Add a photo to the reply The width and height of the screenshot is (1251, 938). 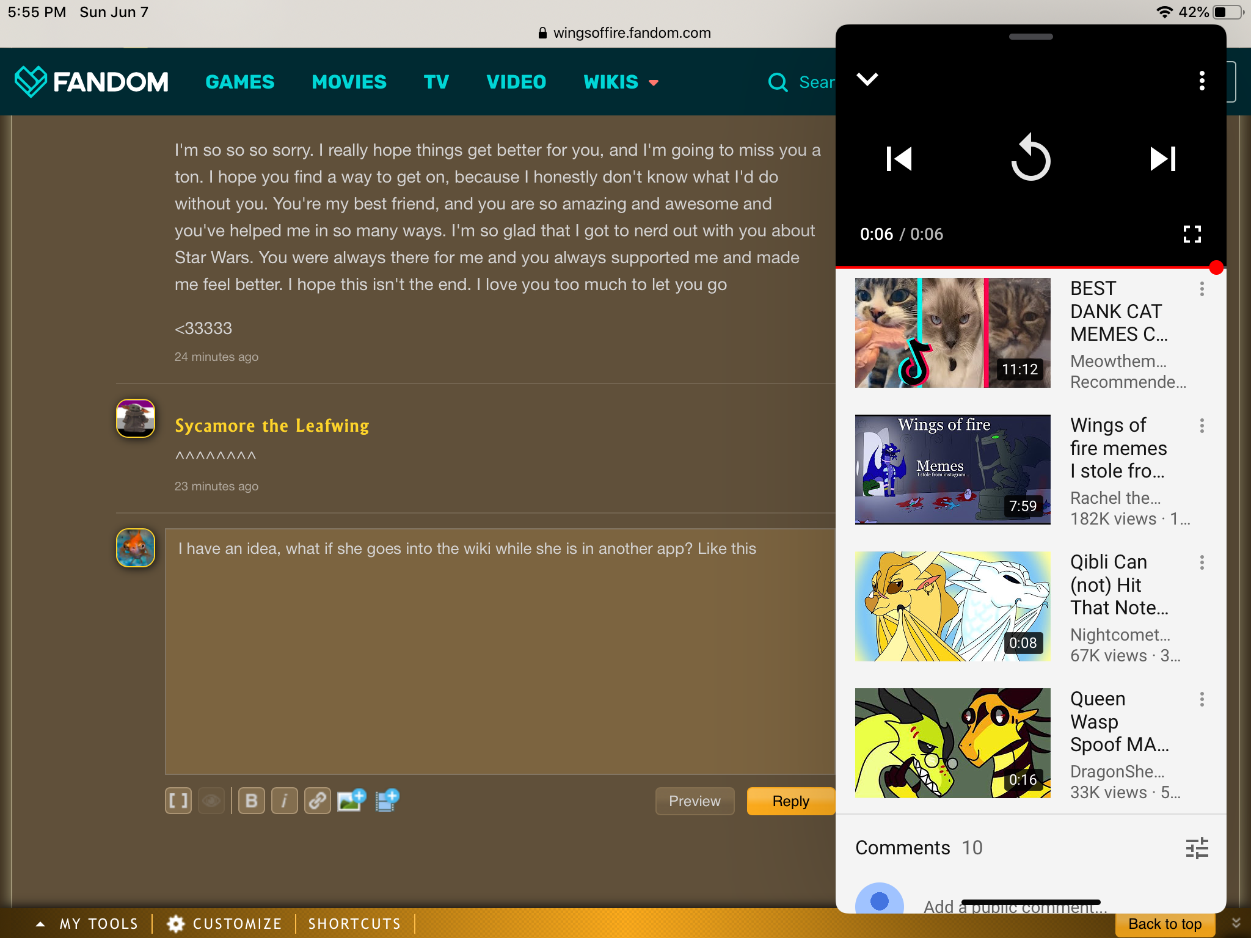click(x=351, y=800)
